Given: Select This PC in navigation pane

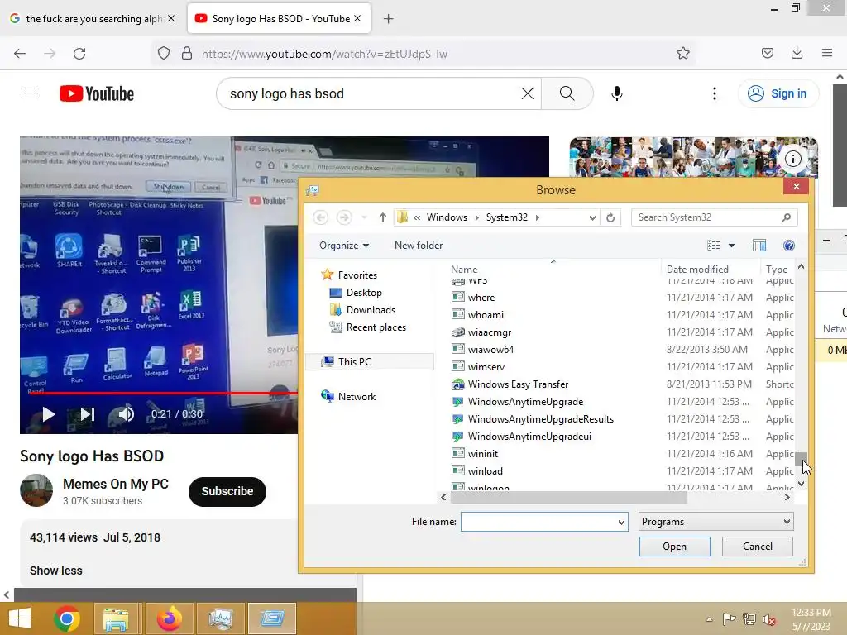Looking at the screenshot, I should coord(371,362).
